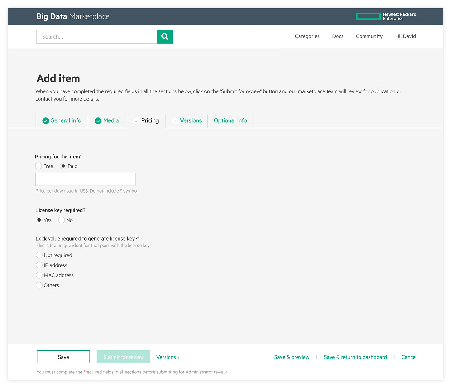Viewport: 451px width, 389px height.
Task: Click the green search magnifier button
Action: [x=165, y=37]
